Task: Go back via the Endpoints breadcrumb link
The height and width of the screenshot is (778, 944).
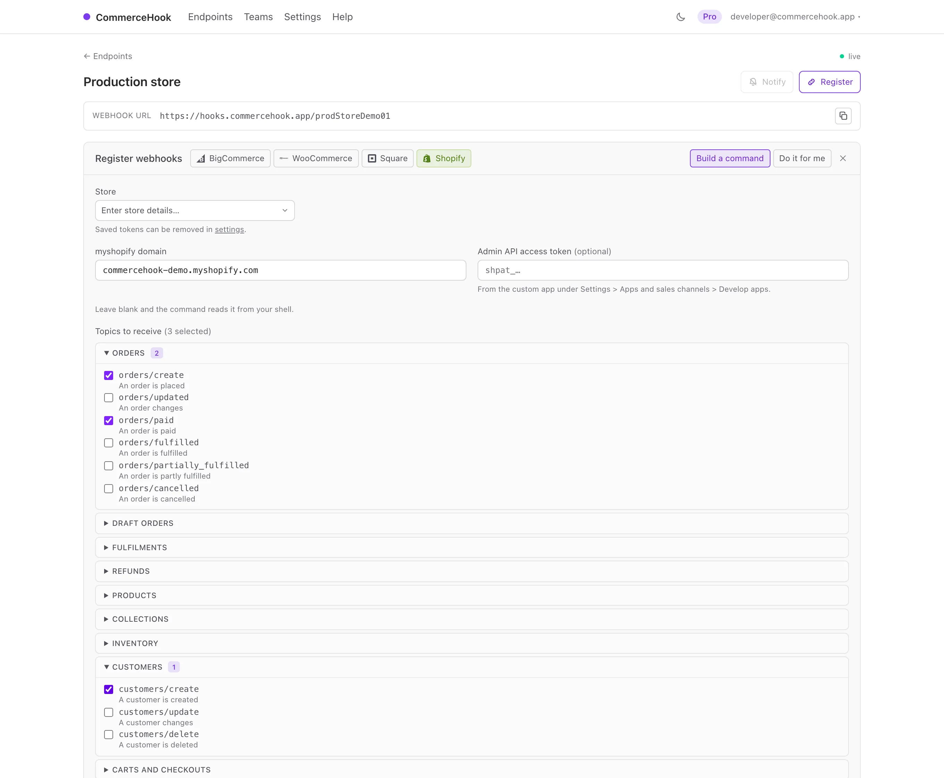Action: point(108,56)
